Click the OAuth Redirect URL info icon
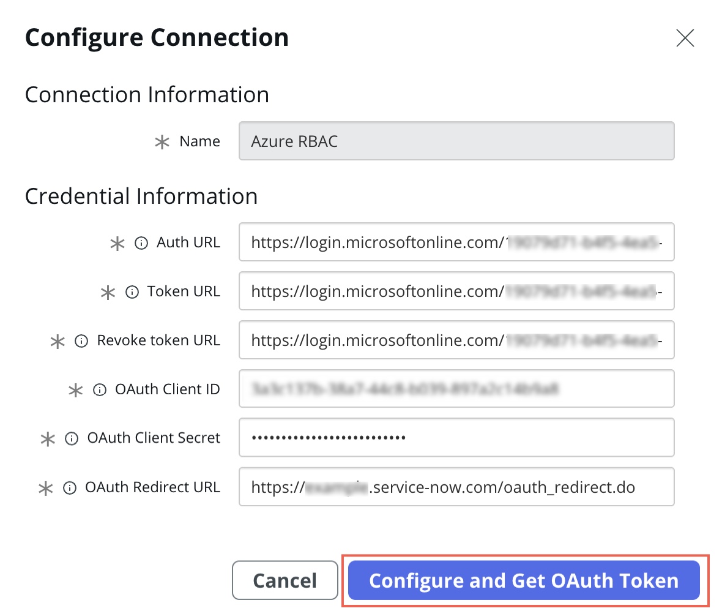This screenshot has height=611, width=722. (x=70, y=487)
